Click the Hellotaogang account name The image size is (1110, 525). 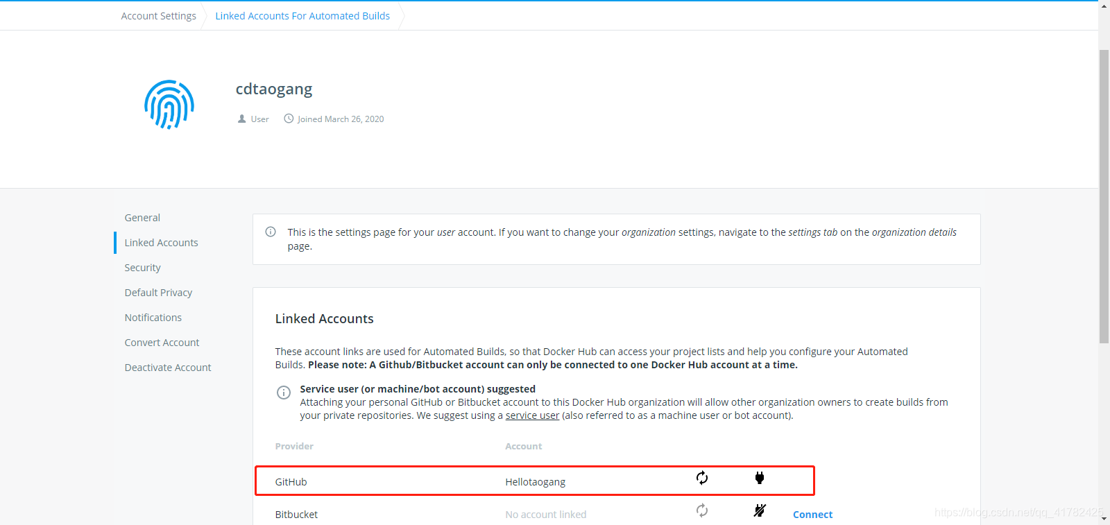point(536,482)
